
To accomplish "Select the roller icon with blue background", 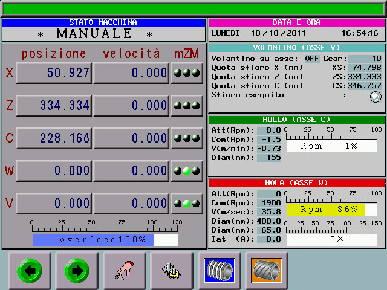I will (219, 271).
